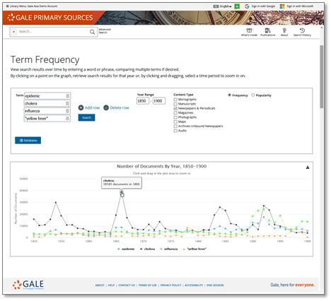Sign in with Google

click(260, 6)
